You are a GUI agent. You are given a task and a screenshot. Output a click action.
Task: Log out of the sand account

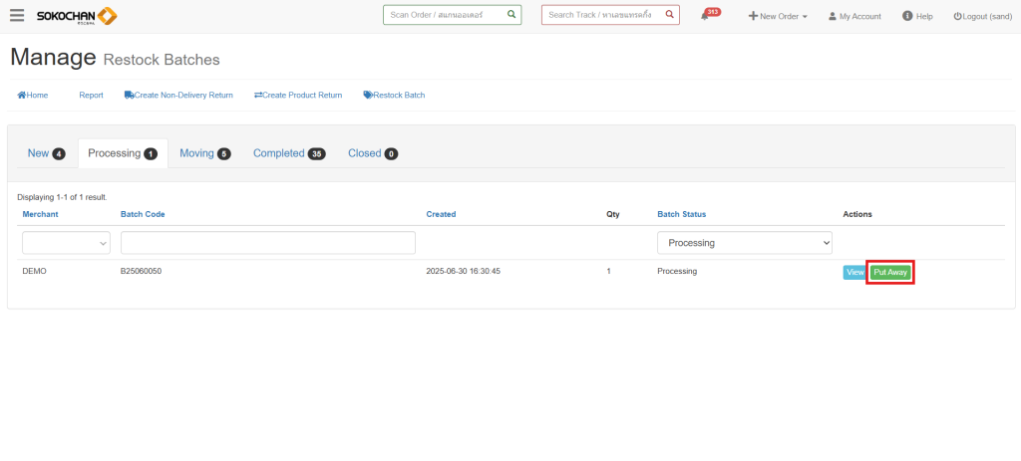pos(982,16)
